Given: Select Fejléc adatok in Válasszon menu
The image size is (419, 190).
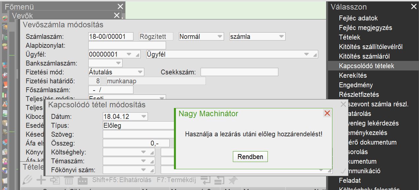Looking at the screenshot, I should (358, 18).
